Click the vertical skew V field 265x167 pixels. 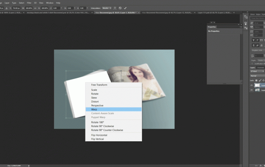[x=83, y=8]
